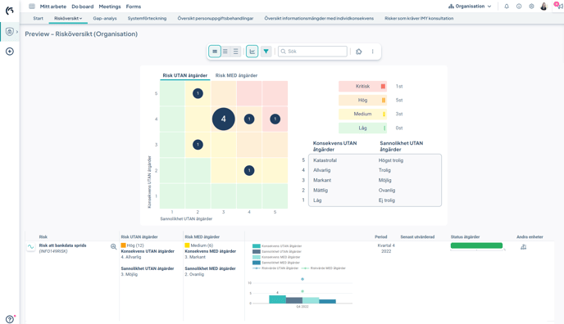Open Översikt informationsmängder med individkonsekvens tab
The width and height of the screenshot is (564, 324).
[319, 18]
